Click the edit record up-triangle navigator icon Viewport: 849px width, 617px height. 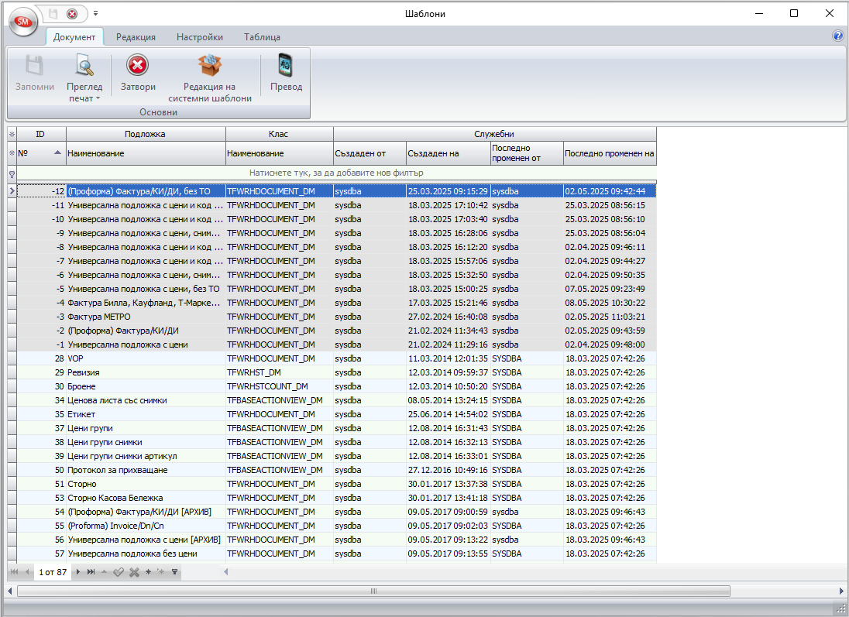(x=104, y=571)
